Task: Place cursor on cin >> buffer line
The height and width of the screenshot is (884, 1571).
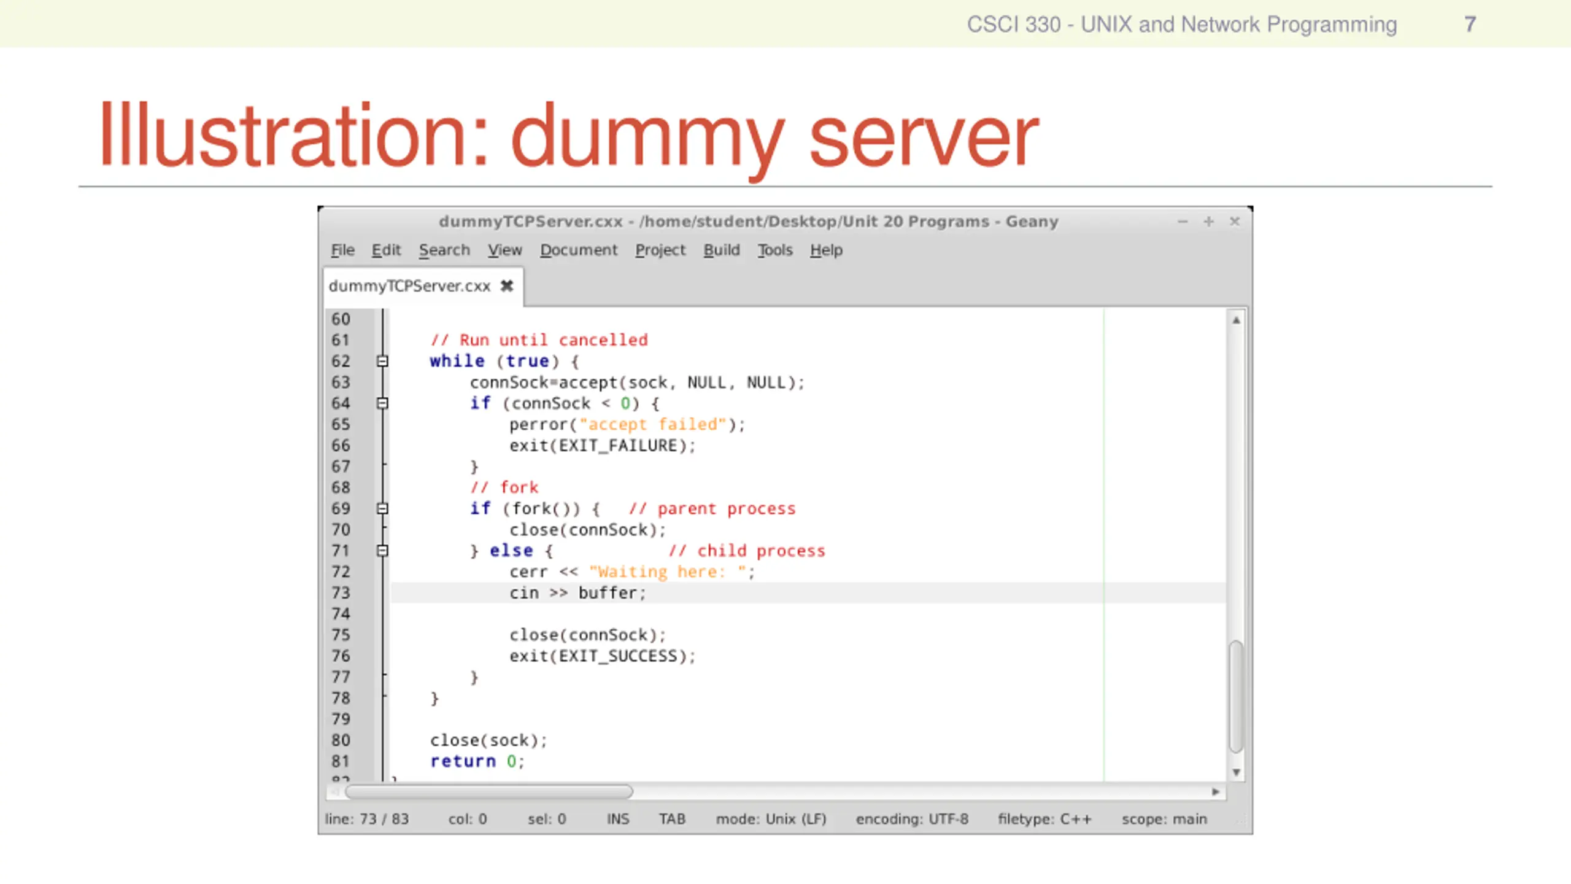Action: [x=578, y=593]
